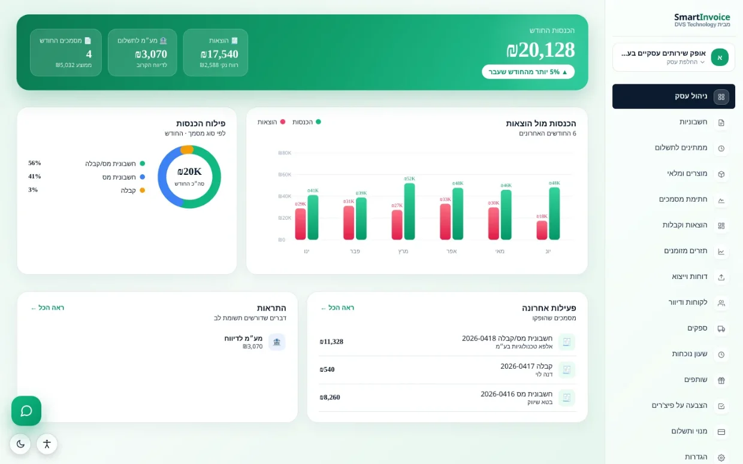
Task: Click the ניהול עסק grid icon
Action: (721, 96)
